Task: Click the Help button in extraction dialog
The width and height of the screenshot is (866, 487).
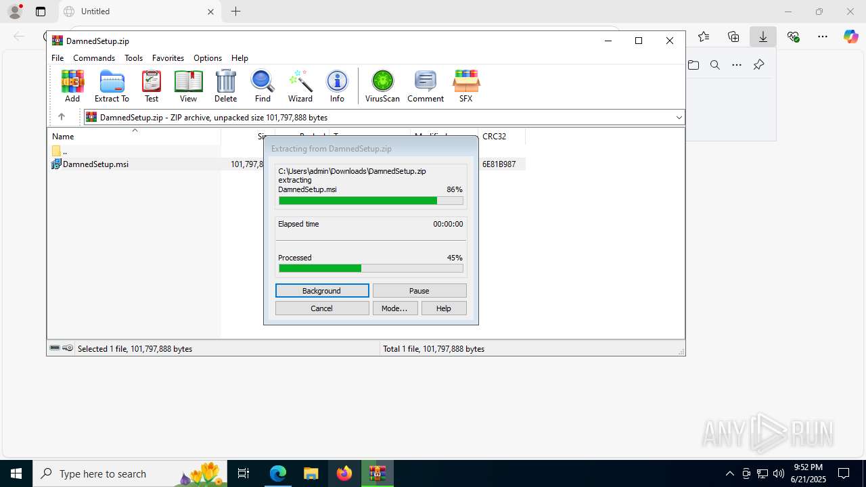Action: pyautogui.click(x=444, y=308)
